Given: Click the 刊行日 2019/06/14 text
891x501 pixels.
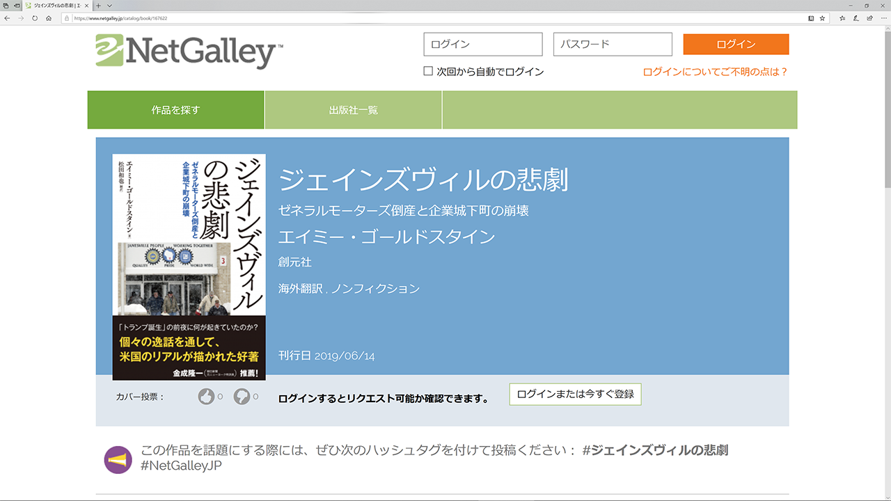Looking at the screenshot, I should point(326,356).
